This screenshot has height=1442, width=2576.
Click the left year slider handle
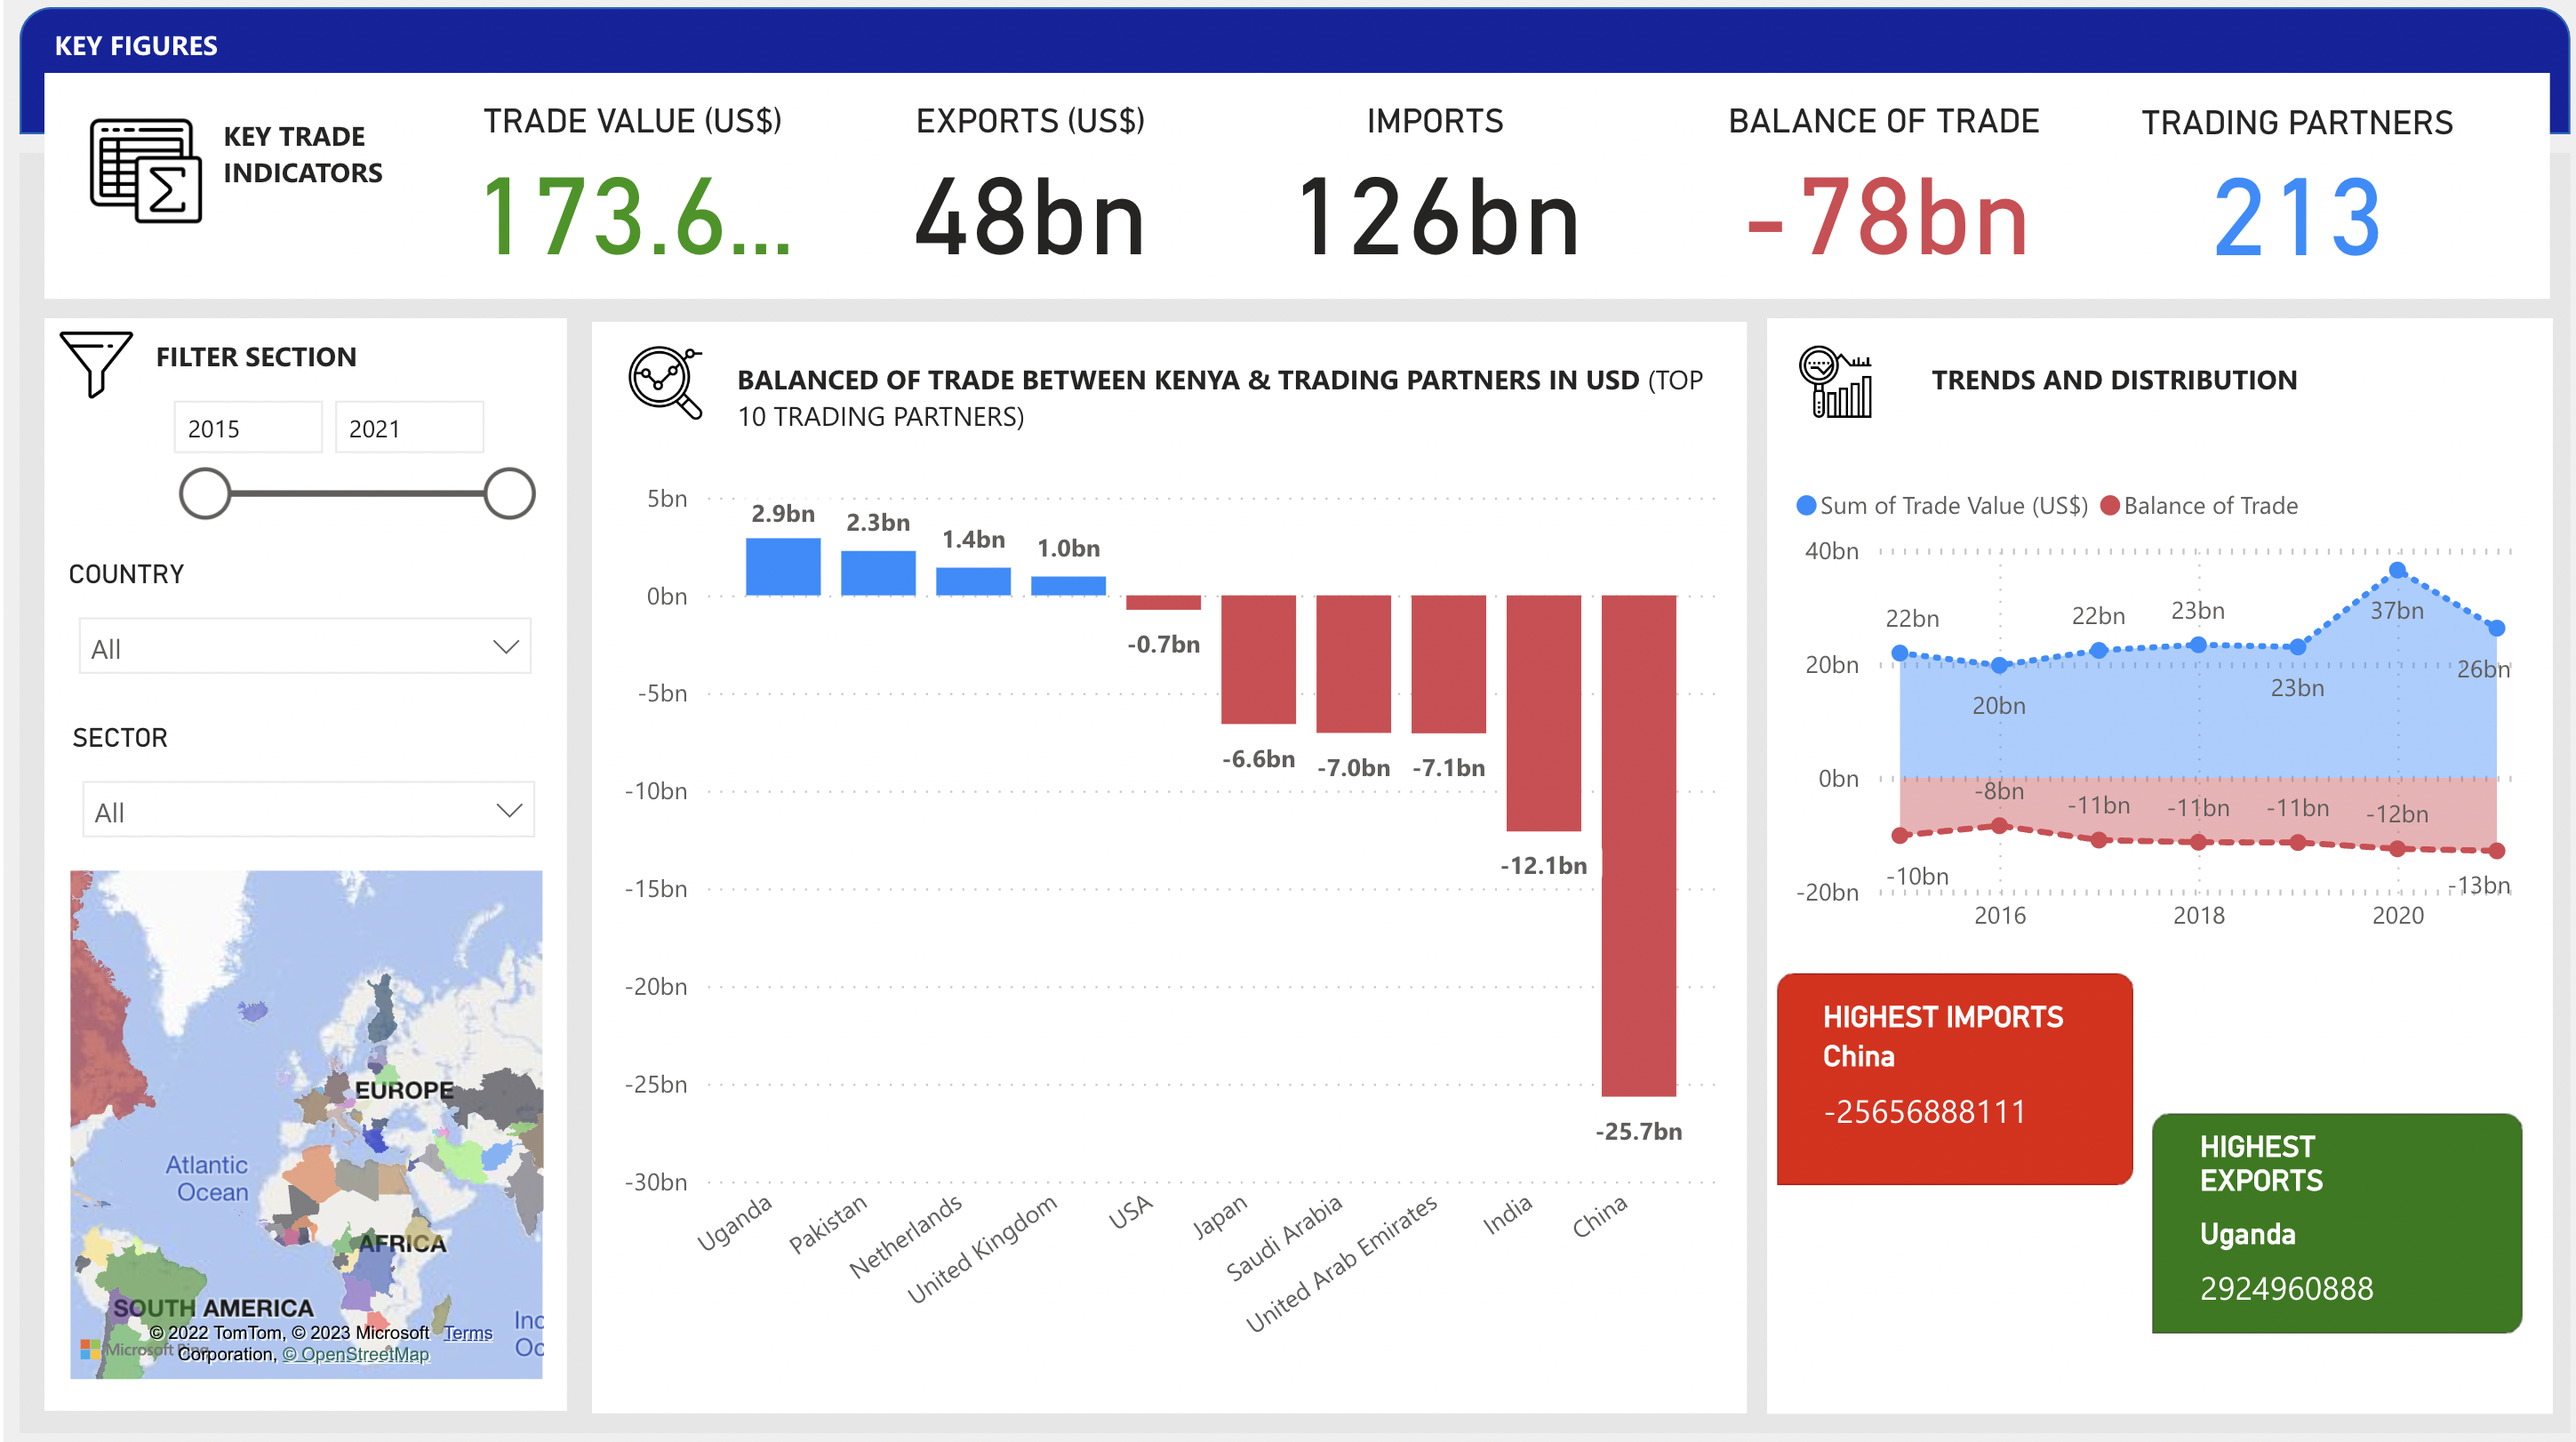click(x=205, y=494)
